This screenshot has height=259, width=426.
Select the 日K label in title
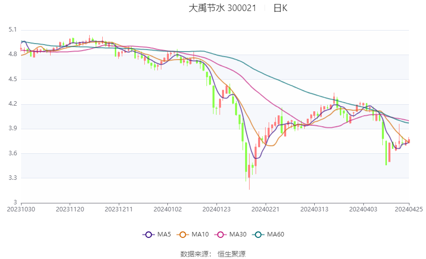tap(280, 8)
